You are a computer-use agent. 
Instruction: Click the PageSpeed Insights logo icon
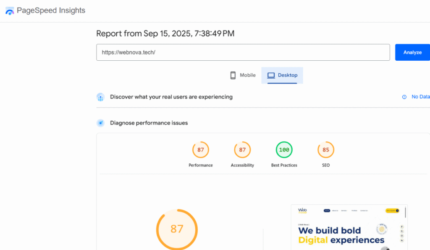10,11
